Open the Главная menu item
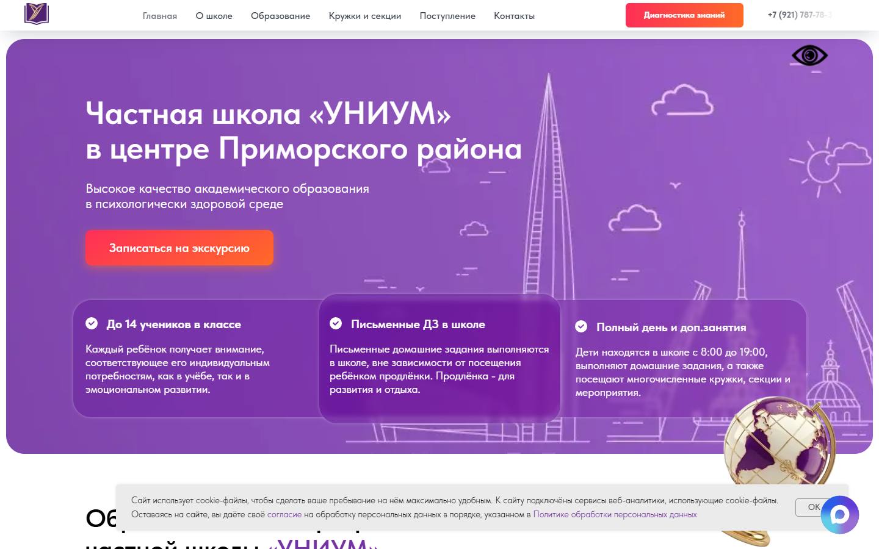 point(160,16)
